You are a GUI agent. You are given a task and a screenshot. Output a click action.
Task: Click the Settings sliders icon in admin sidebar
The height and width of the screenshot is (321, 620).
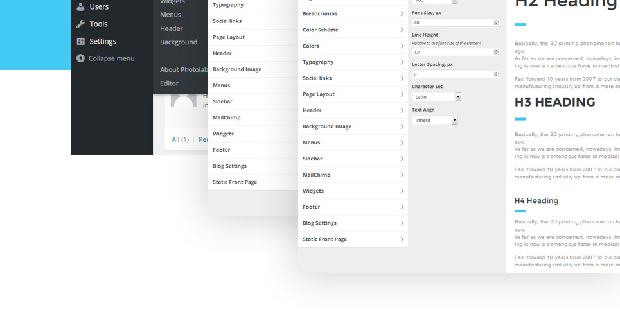(x=80, y=42)
